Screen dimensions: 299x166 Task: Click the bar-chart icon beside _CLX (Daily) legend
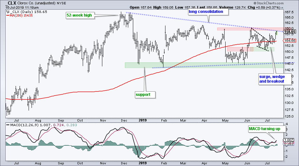[8, 12]
